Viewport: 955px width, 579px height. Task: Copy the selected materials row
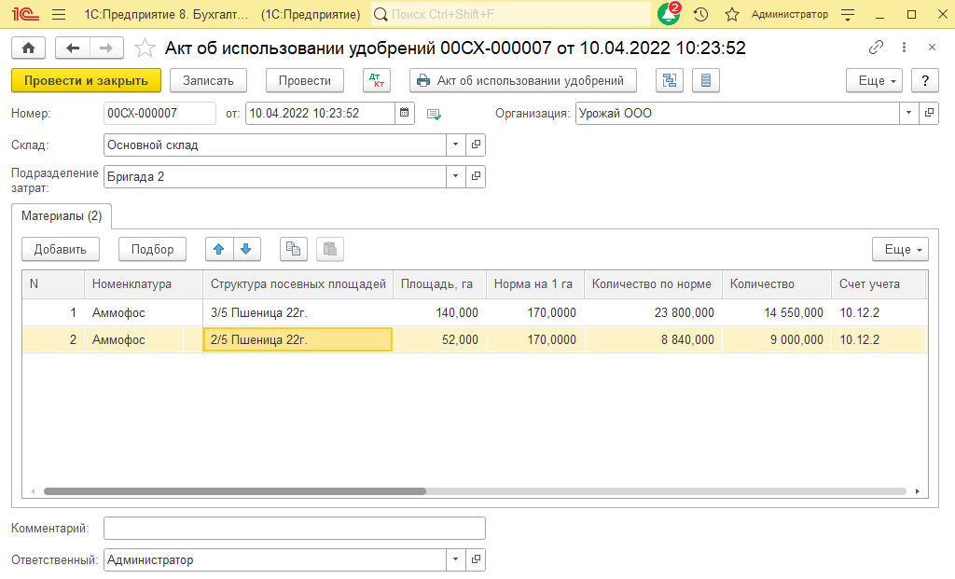pyautogui.click(x=294, y=249)
